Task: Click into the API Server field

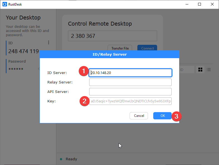Action: [x=130, y=92]
